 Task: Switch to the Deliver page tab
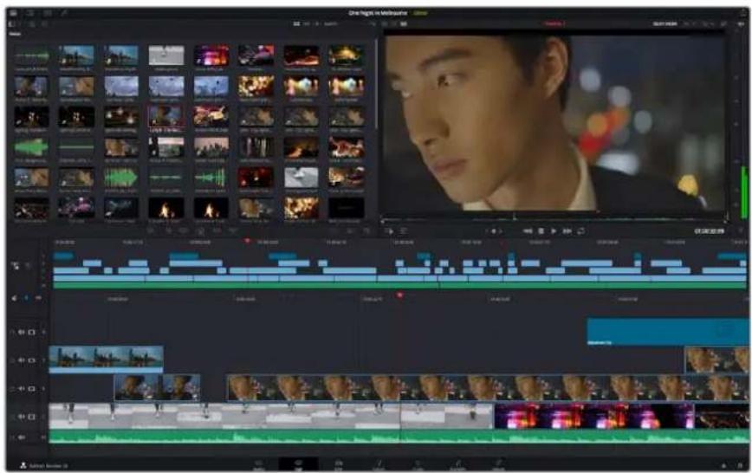click(x=498, y=464)
